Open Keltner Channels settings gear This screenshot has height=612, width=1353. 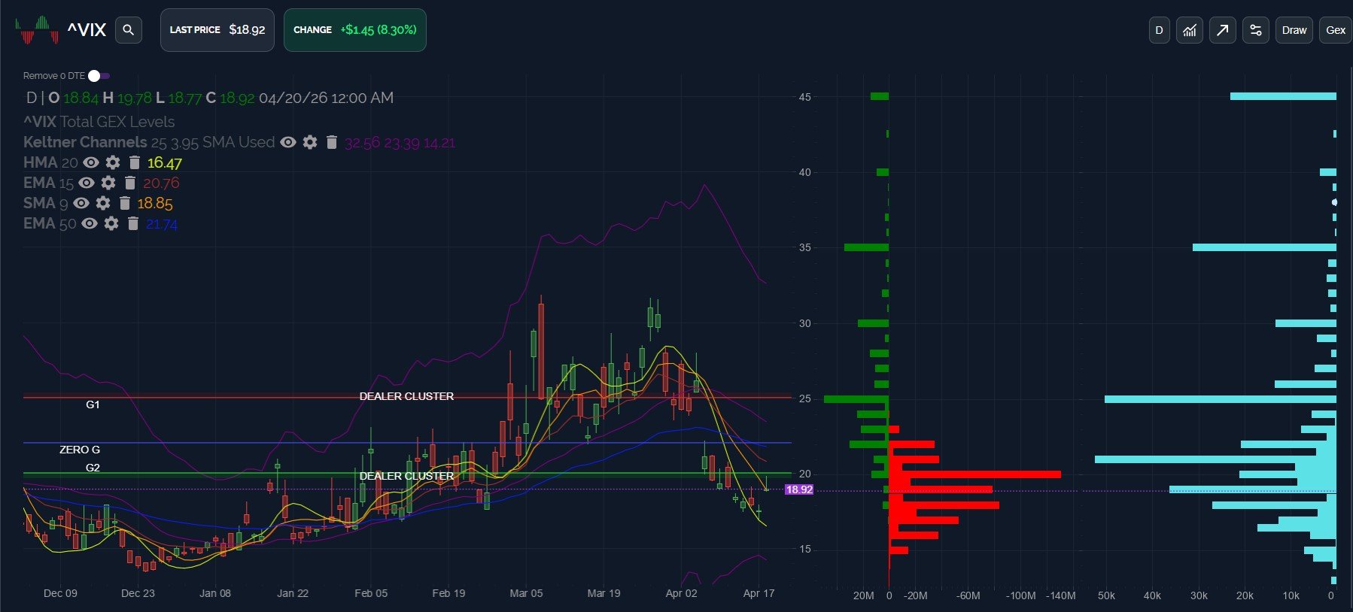click(310, 142)
